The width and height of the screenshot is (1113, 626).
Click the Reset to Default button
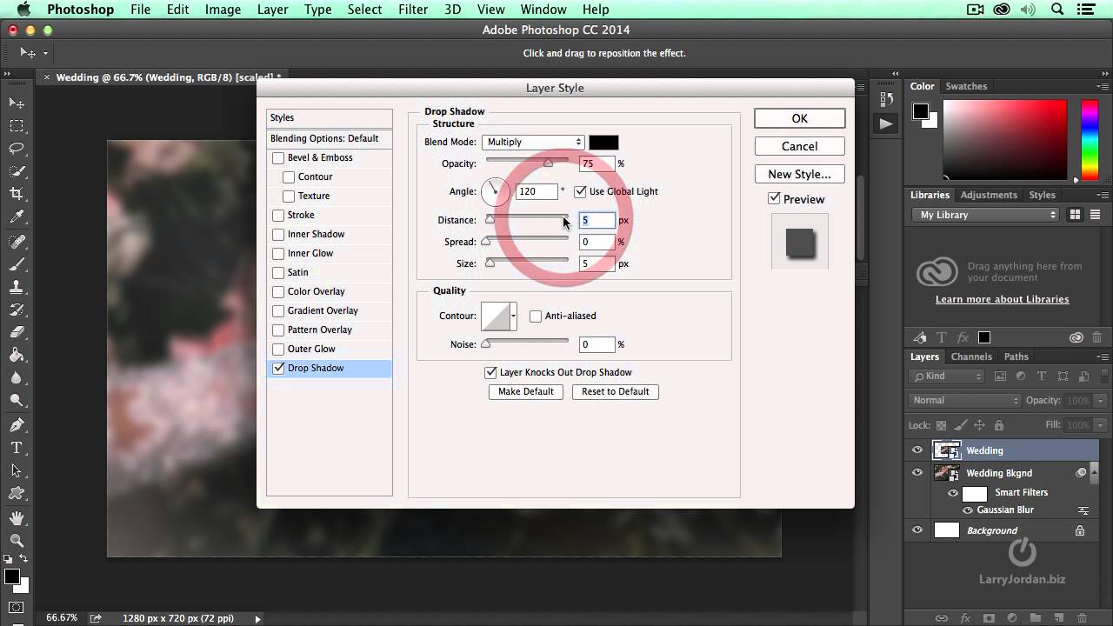(615, 391)
